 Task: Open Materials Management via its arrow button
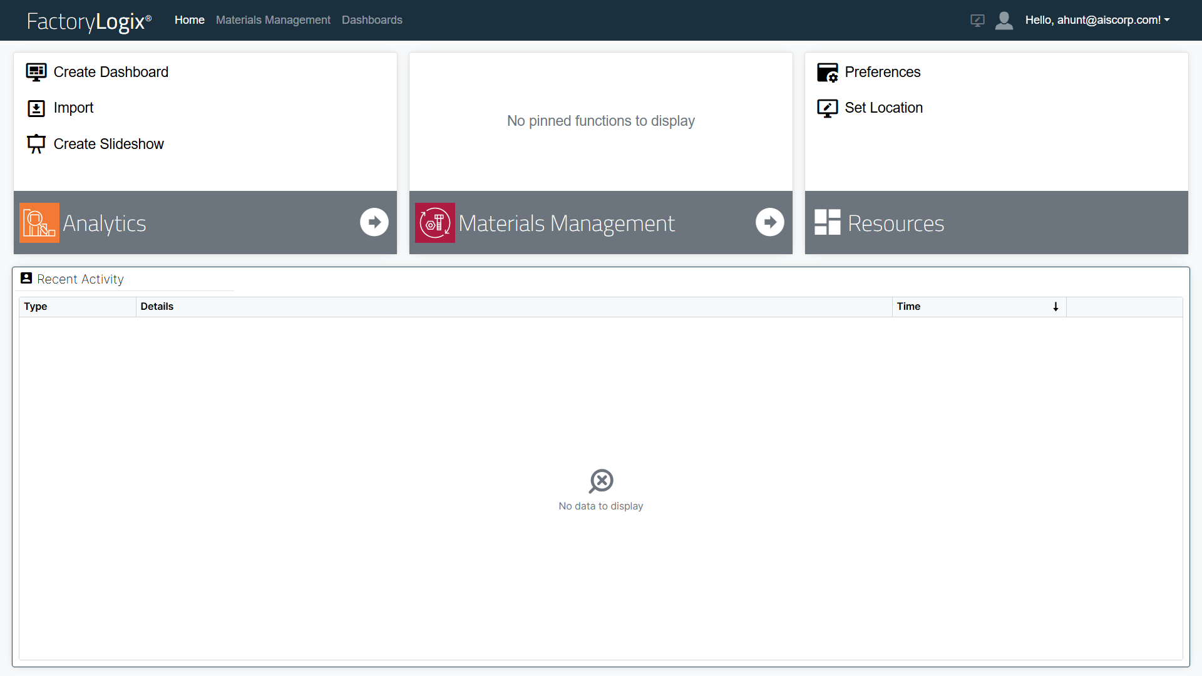click(x=769, y=222)
